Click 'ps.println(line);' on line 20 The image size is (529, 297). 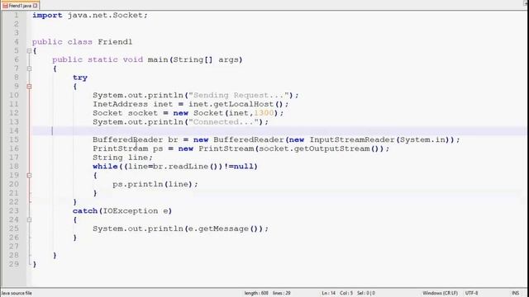click(155, 184)
